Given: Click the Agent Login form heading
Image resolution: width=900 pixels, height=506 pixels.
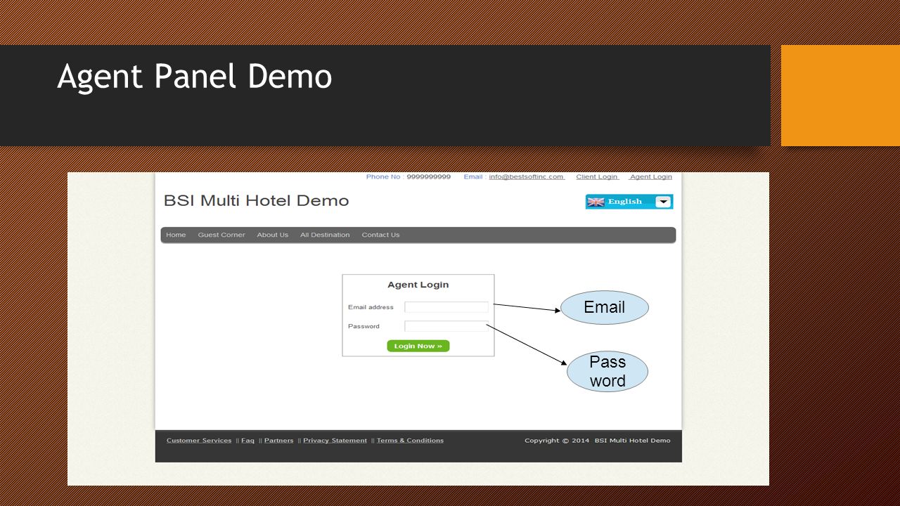Looking at the screenshot, I should (x=418, y=285).
